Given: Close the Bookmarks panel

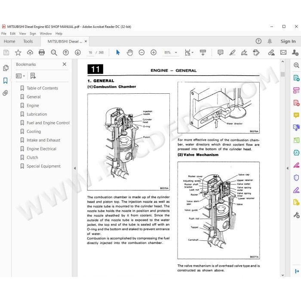Looking at the screenshot, I should (x=64, y=64).
